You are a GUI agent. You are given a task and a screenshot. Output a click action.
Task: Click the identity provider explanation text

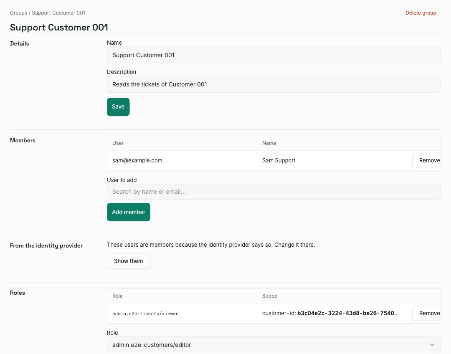tap(211, 245)
